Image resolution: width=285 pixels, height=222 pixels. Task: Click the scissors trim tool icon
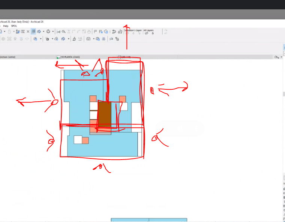(x=58, y=32)
